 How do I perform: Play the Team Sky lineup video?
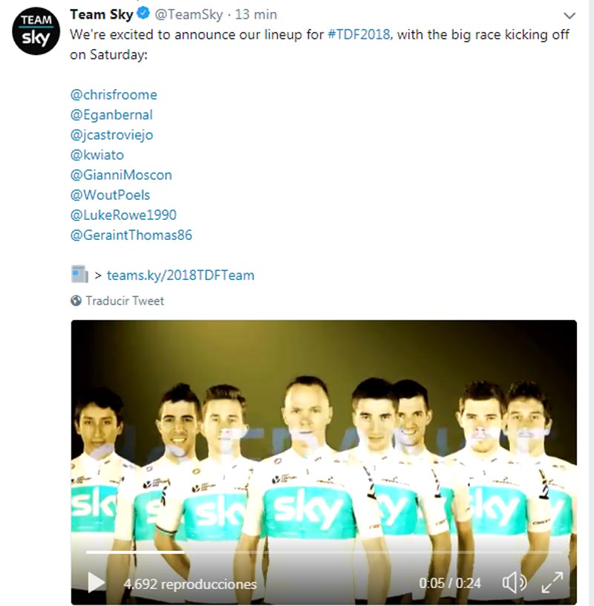(x=96, y=582)
